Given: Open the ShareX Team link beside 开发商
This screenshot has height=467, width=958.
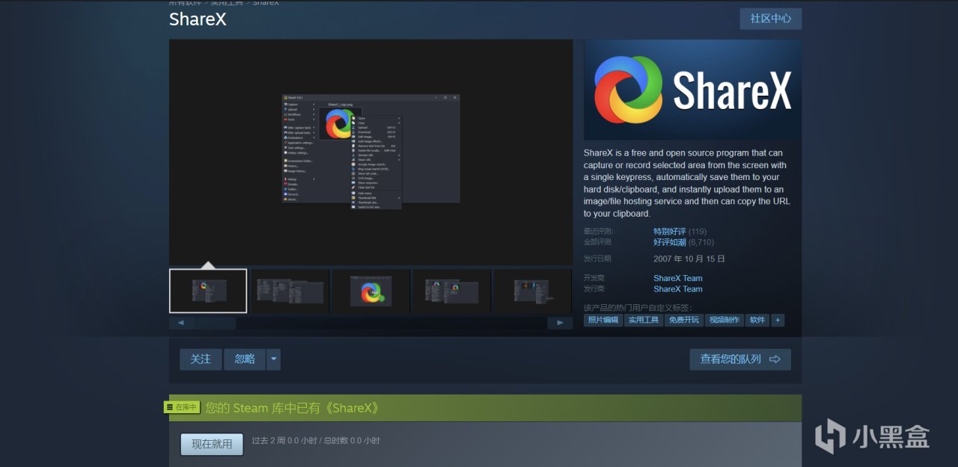Looking at the screenshot, I should coord(678,278).
